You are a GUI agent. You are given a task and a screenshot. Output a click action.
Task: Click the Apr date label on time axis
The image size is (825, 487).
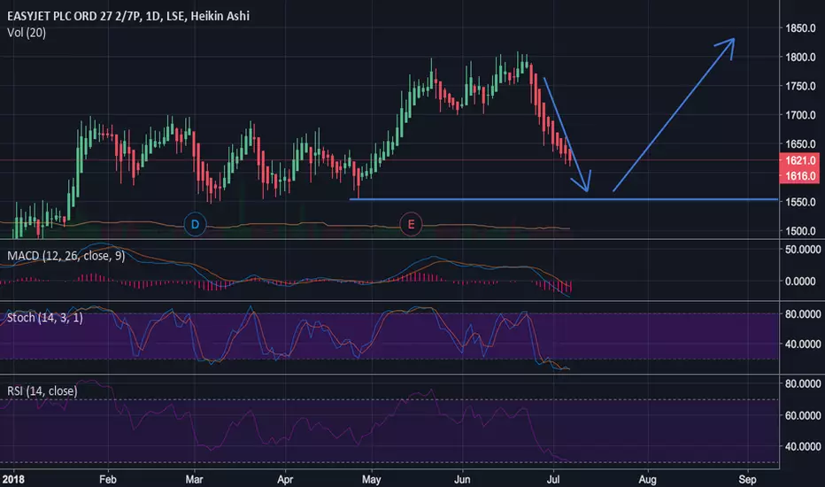click(x=285, y=480)
